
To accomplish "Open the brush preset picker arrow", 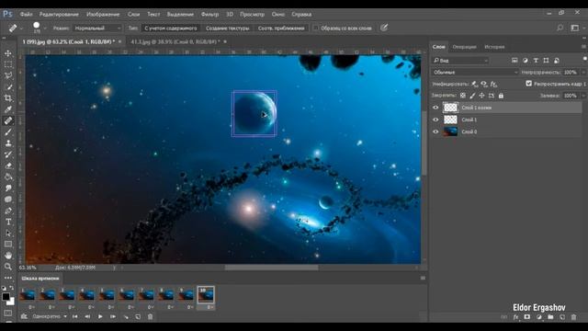I will pyautogui.click(x=45, y=29).
